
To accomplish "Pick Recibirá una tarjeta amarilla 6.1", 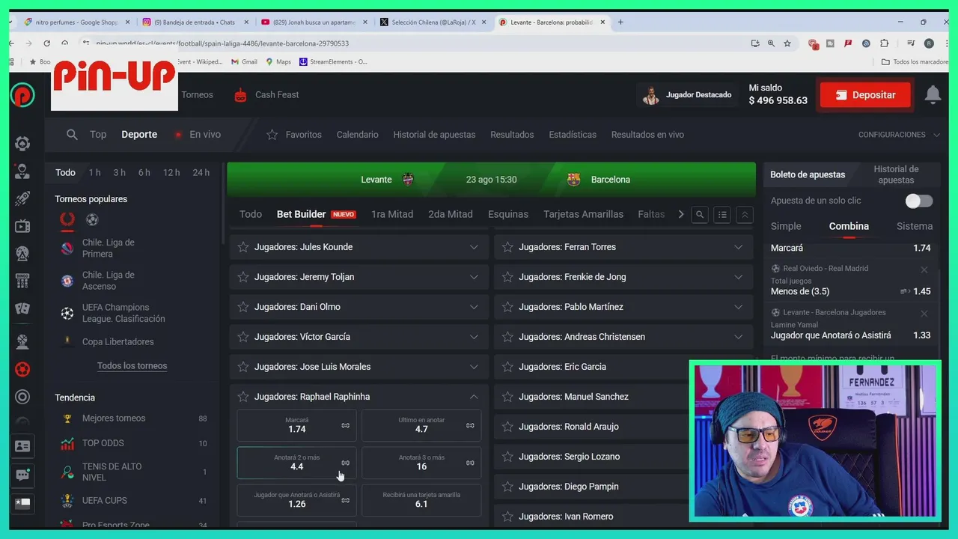I will point(421,500).
